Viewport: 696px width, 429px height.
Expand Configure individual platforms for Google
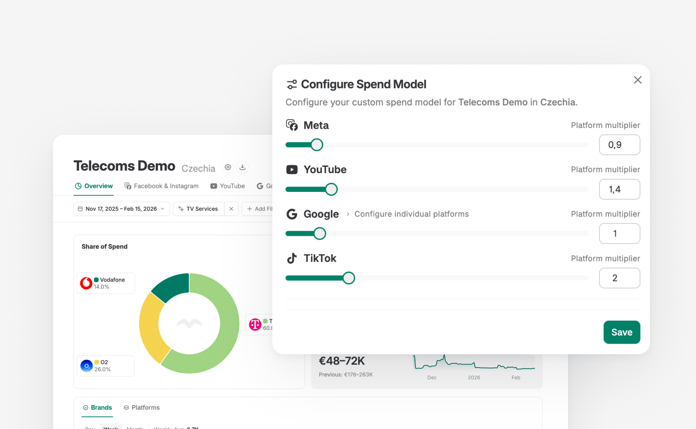click(x=408, y=214)
